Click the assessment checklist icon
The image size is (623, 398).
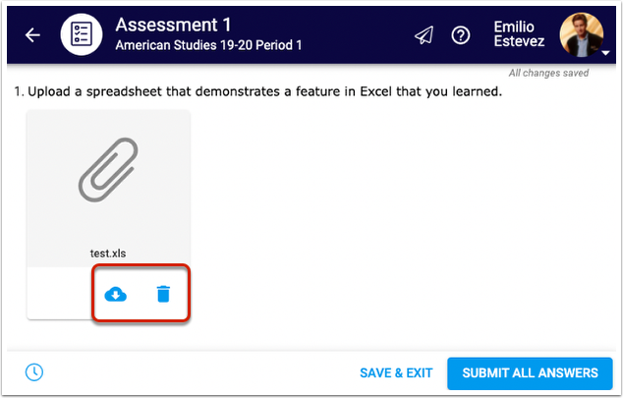pyautogui.click(x=82, y=34)
